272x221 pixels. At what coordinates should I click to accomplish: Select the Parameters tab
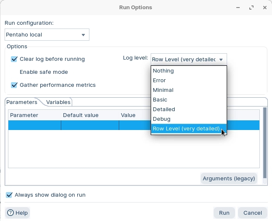(22, 102)
